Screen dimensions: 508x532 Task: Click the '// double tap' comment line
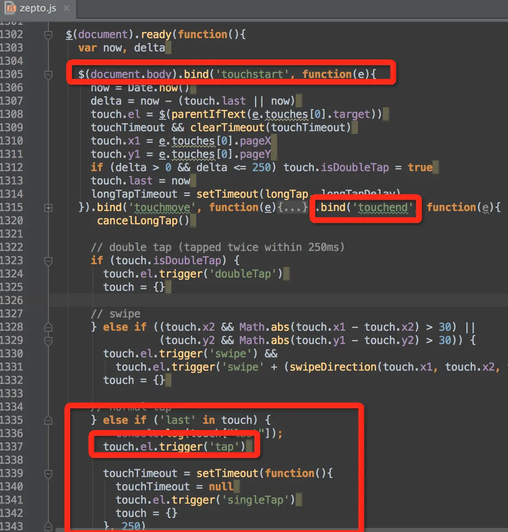(x=218, y=247)
